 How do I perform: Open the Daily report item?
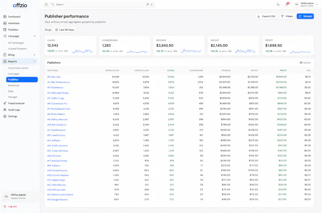[x=11, y=91]
